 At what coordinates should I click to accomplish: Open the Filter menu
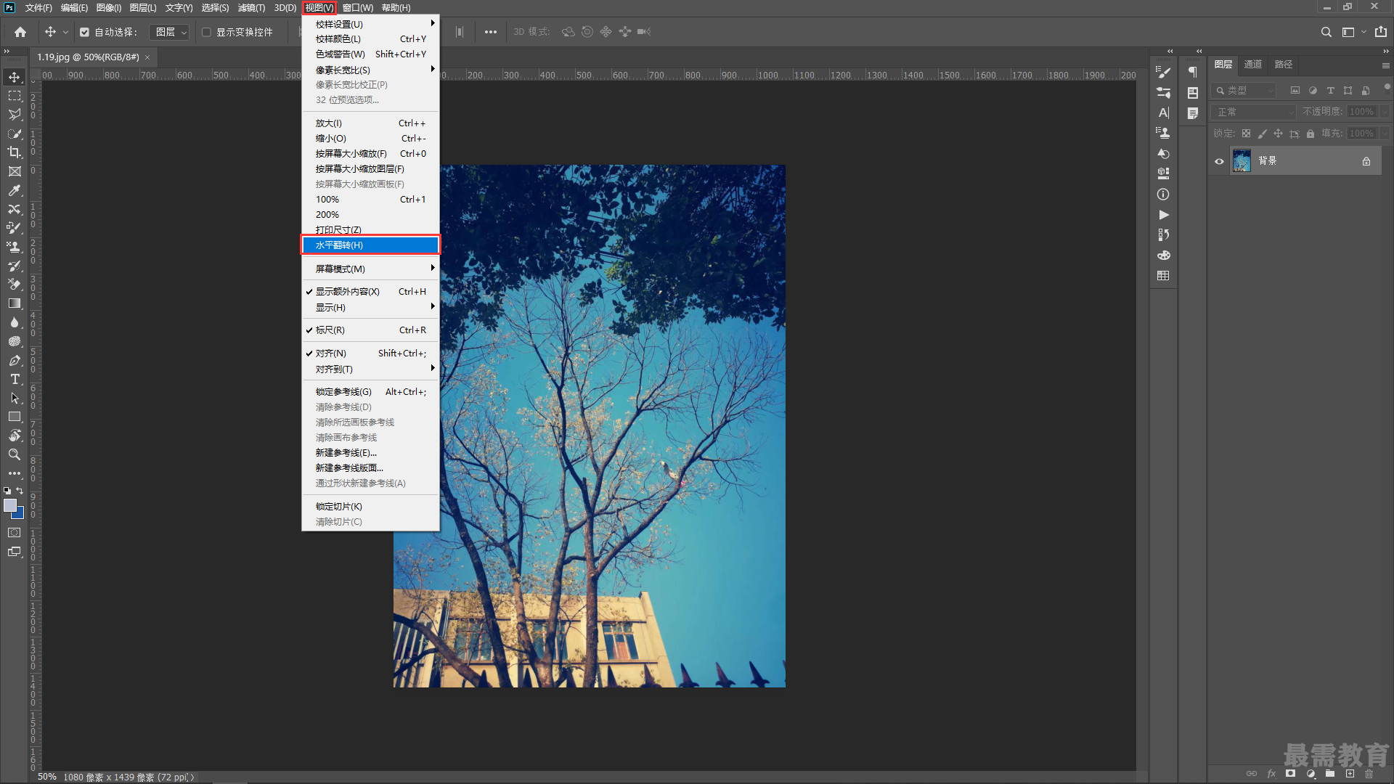click(x=251, y=8)
